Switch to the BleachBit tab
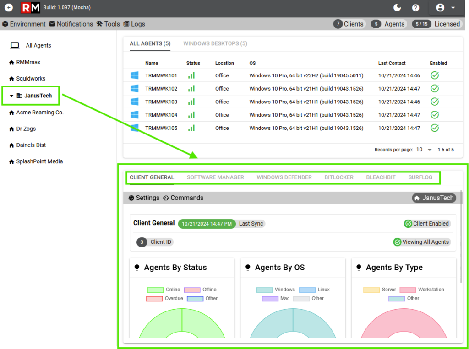The height and width of the screenshot is (349, 469). coord(381,177)
